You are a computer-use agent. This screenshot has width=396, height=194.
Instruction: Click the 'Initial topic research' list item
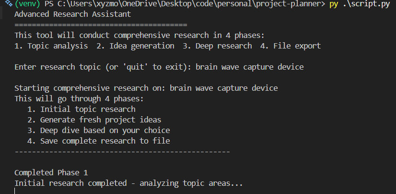(81, 109)
